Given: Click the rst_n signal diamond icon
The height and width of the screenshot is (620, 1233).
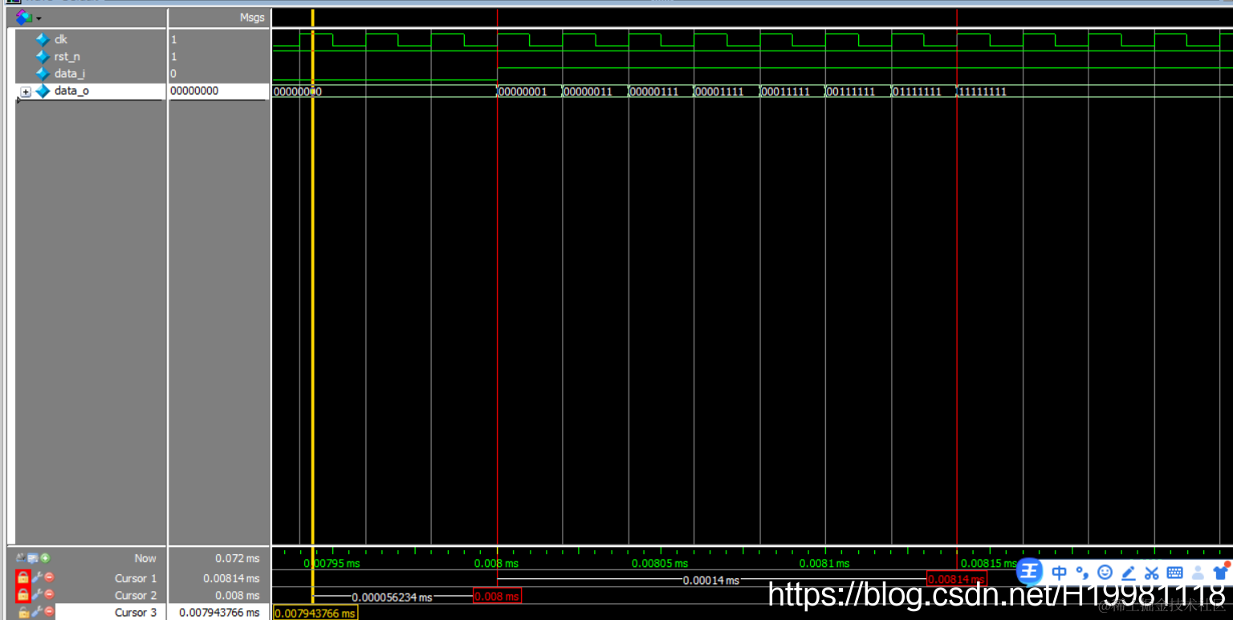Looking at the screenshot, I should [43, 56].
